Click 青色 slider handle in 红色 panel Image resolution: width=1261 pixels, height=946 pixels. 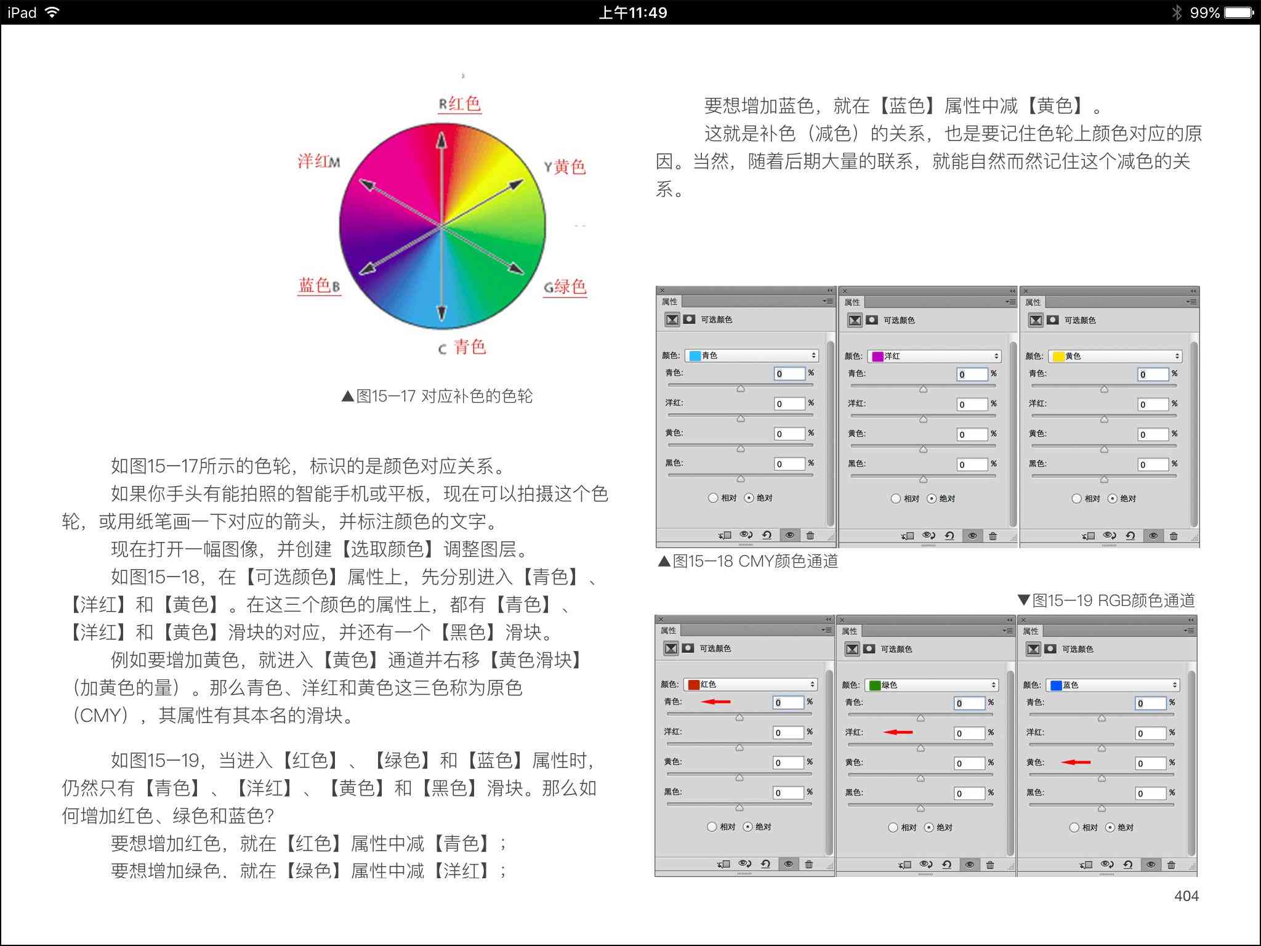pos(739,718)
